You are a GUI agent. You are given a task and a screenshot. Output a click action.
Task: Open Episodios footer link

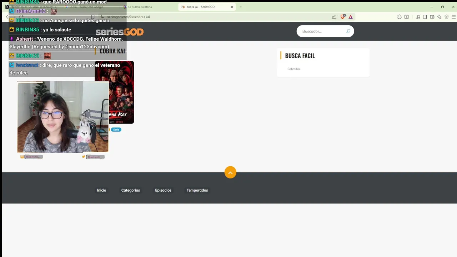163,190
